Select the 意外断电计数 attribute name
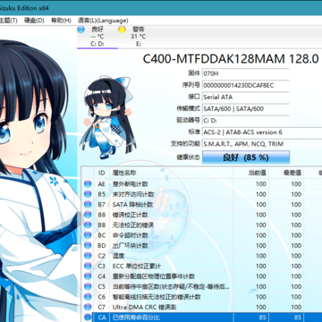The height and width of the screenshot is (322, 322). click(x=131, y=184)
